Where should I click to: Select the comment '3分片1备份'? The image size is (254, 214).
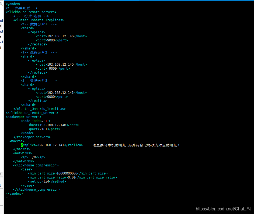click(x=32, y=16)
